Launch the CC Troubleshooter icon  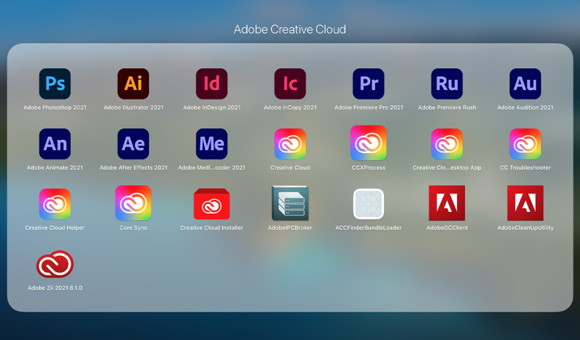(525, 143)
